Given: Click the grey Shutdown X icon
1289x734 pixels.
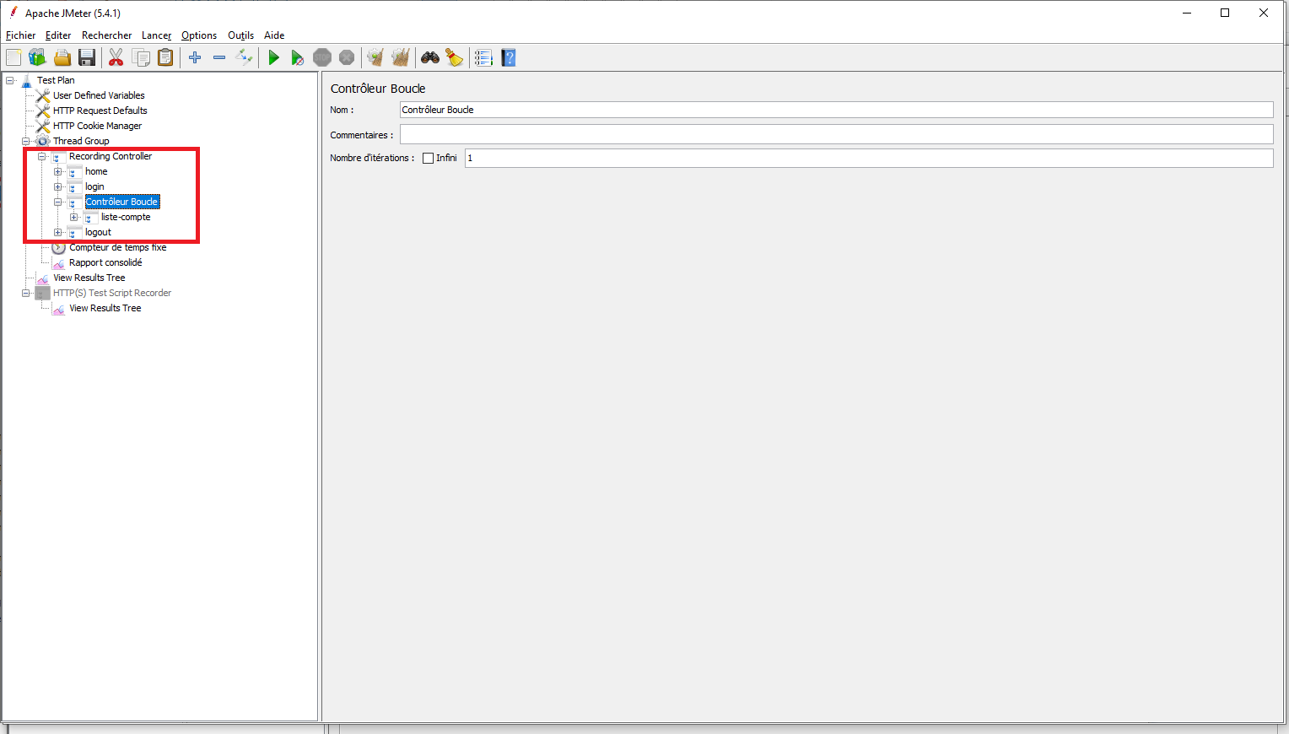Looking at the screenshot, I should [347, 57].
